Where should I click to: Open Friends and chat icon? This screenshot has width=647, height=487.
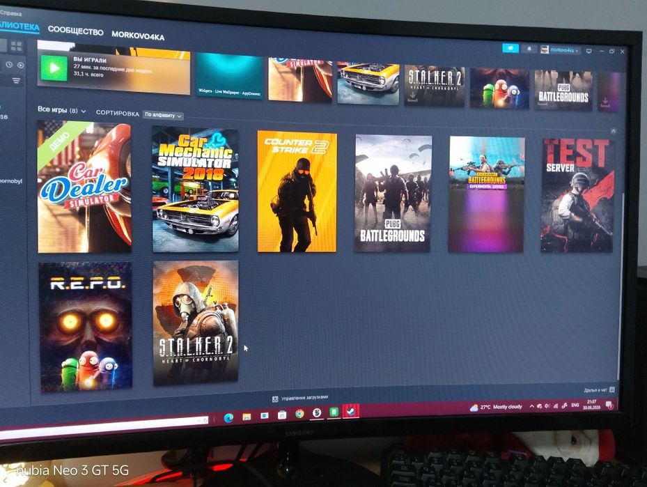coord(612,389)
